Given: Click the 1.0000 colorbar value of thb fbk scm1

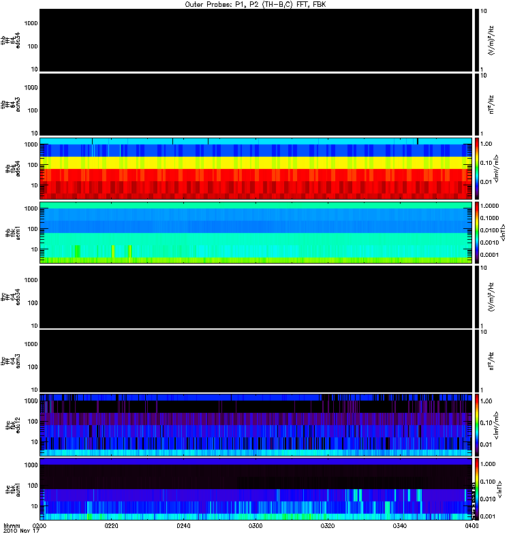Looking at the screenshot, I should [x=489, y=206].
